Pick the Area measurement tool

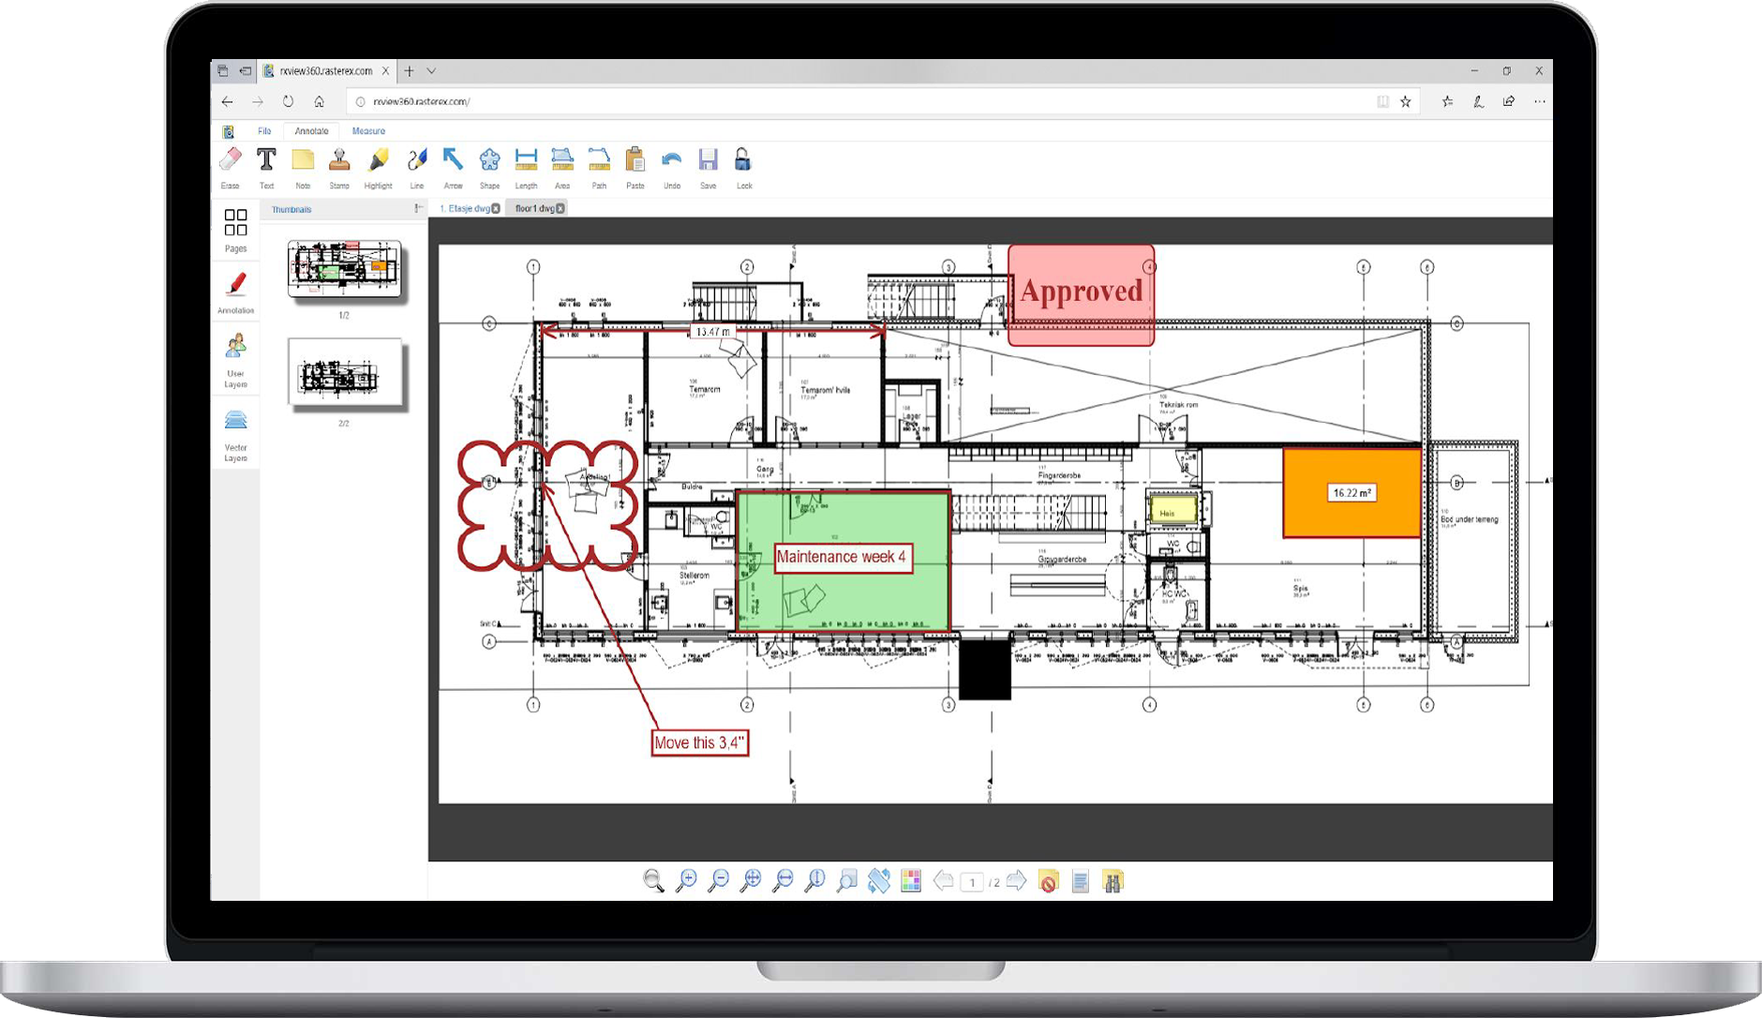(x=562, y=159)
